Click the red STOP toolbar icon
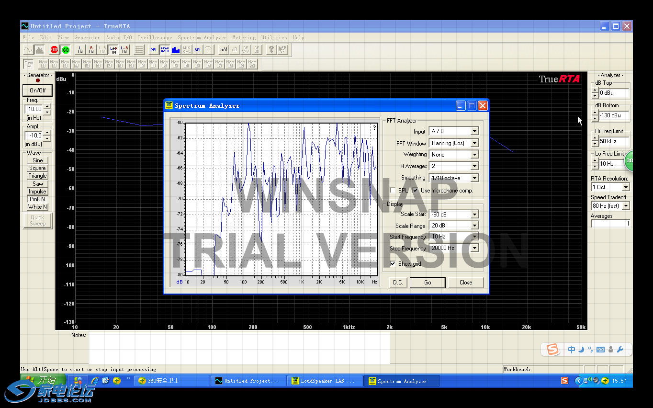This screenshot has width=653, height=408. [x=54, y=49]
